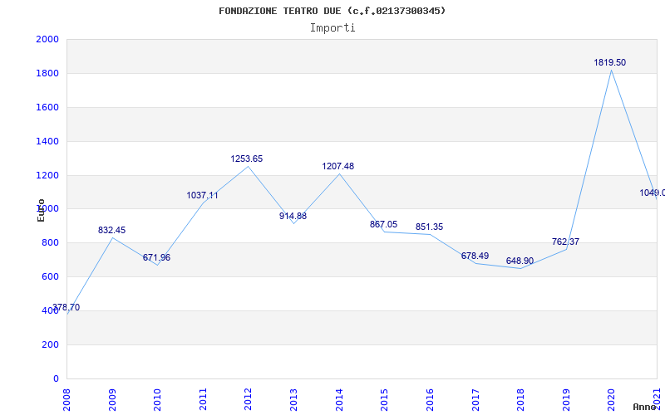Select the 2000 y-axis value

47,39
